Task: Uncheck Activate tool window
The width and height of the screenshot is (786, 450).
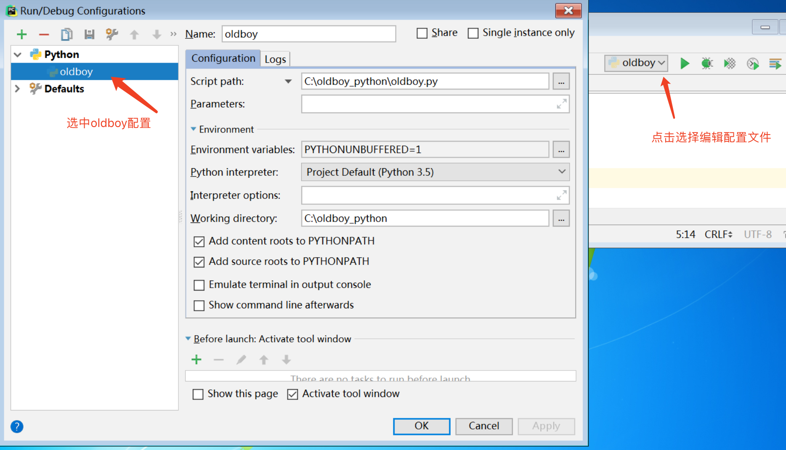Action: pyautogui.click(x=292, y=394)
